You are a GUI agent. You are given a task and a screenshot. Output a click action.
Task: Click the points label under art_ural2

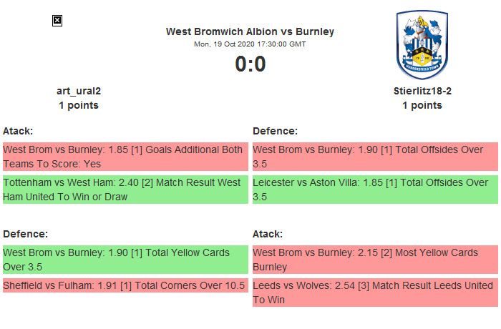pos(79,105)
